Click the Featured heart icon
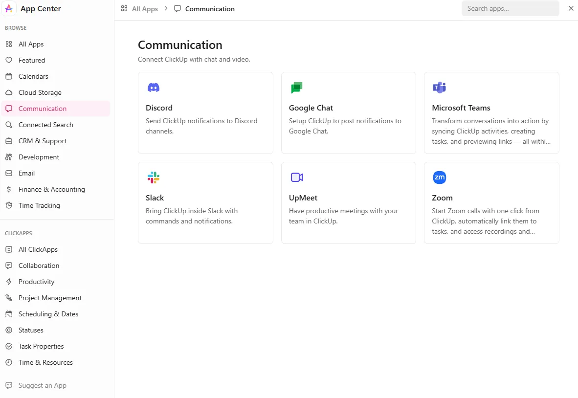The width and height of the screenshot is (578, 398). pos(9,60)
